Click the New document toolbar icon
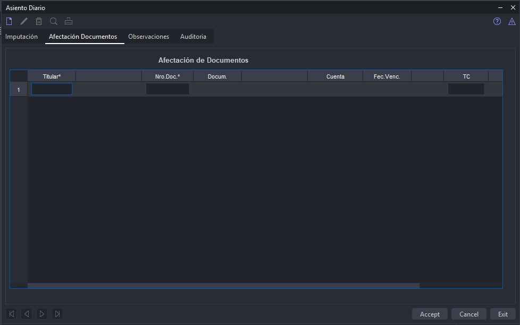The image size is (520, 325). [x=9, y=21]
